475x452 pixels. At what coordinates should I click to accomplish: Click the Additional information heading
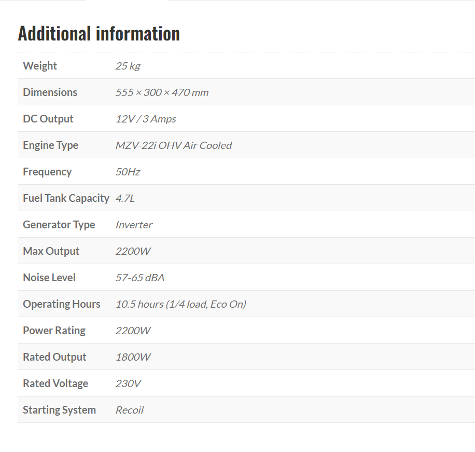click(x=99, y=34)
